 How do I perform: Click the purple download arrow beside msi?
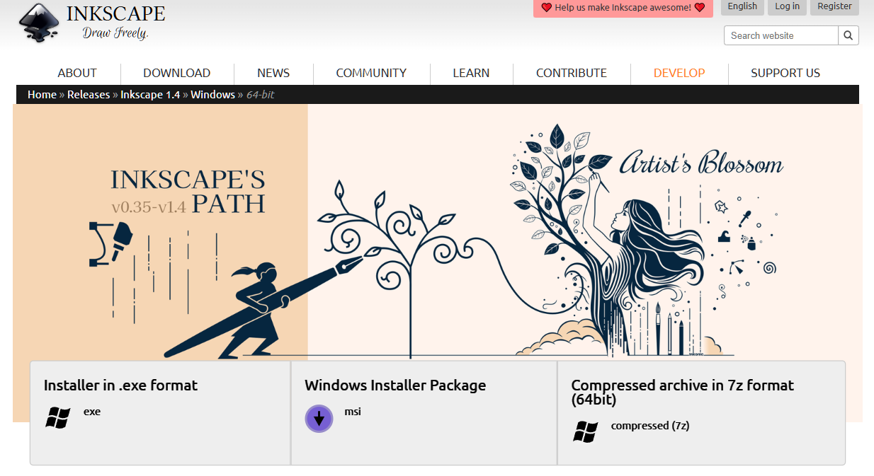319,419
